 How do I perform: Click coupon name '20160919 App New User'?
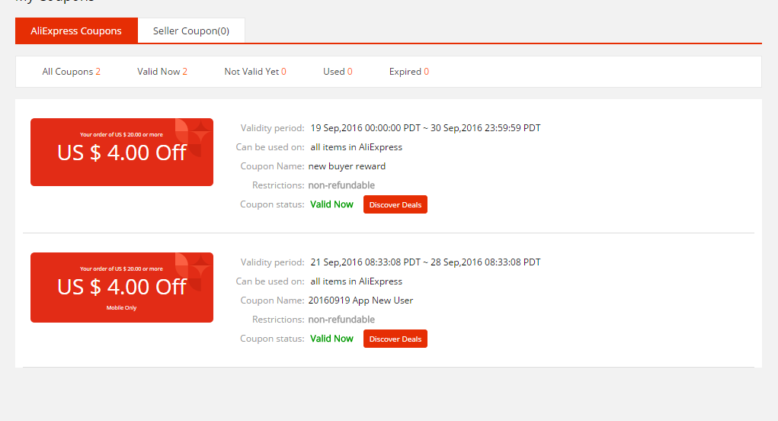click(360, 300)
